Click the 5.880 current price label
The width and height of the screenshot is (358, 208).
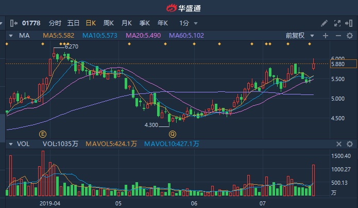(x=343, y=64)
